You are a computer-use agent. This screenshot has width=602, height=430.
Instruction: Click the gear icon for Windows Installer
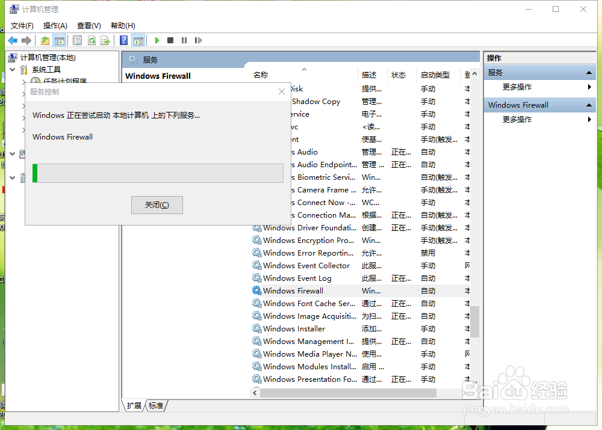256,328
